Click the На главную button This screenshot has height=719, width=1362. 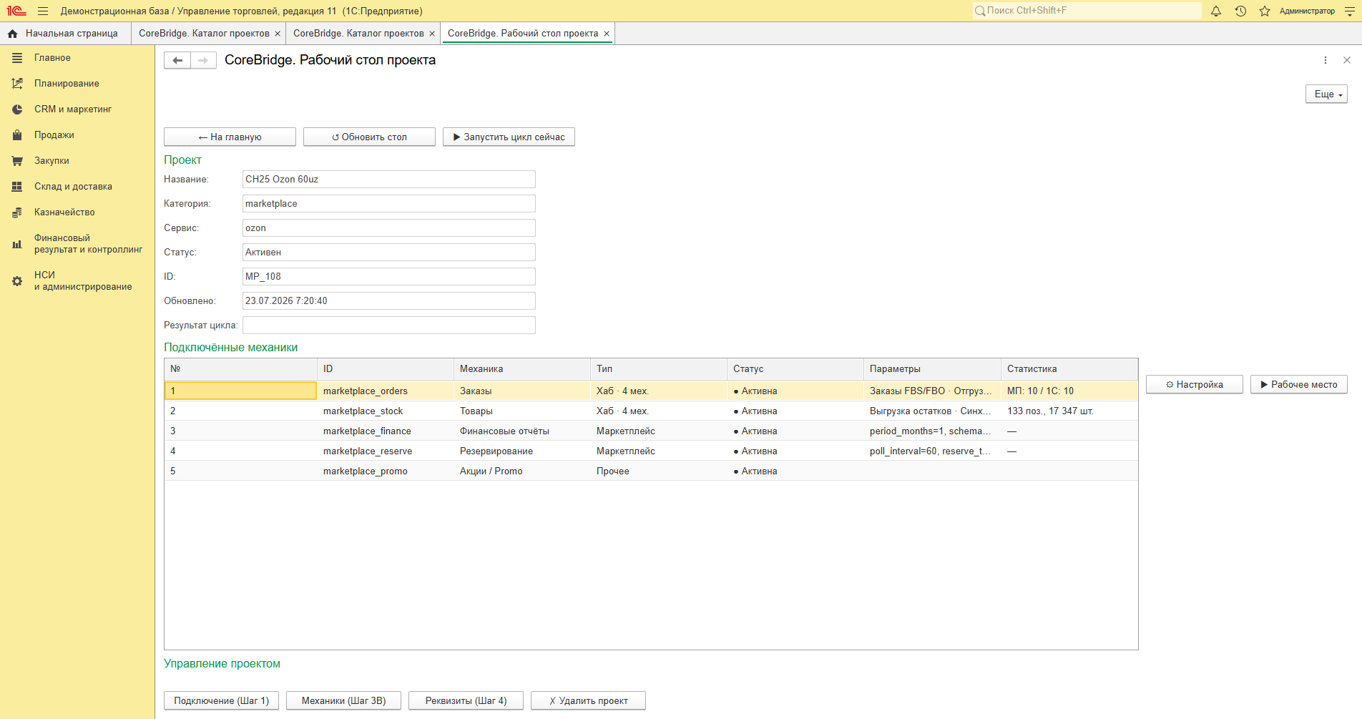[x=230, y=137]
